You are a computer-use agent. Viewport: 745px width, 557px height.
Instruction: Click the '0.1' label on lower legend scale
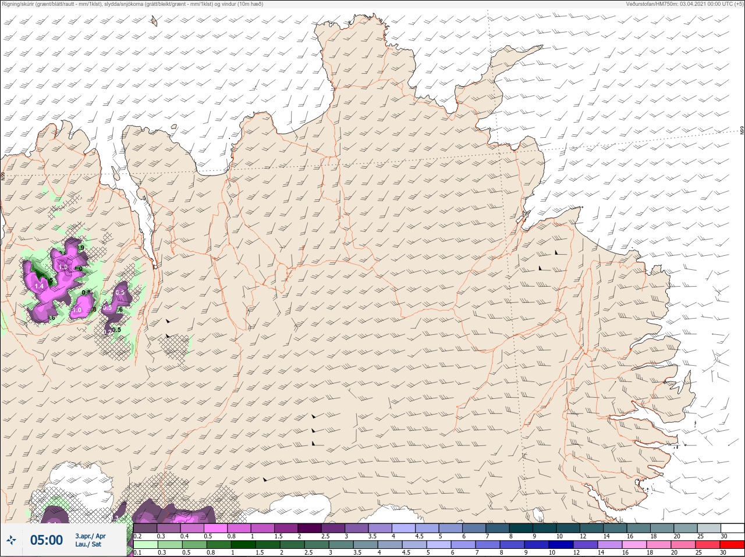click(x=138, y=552)
